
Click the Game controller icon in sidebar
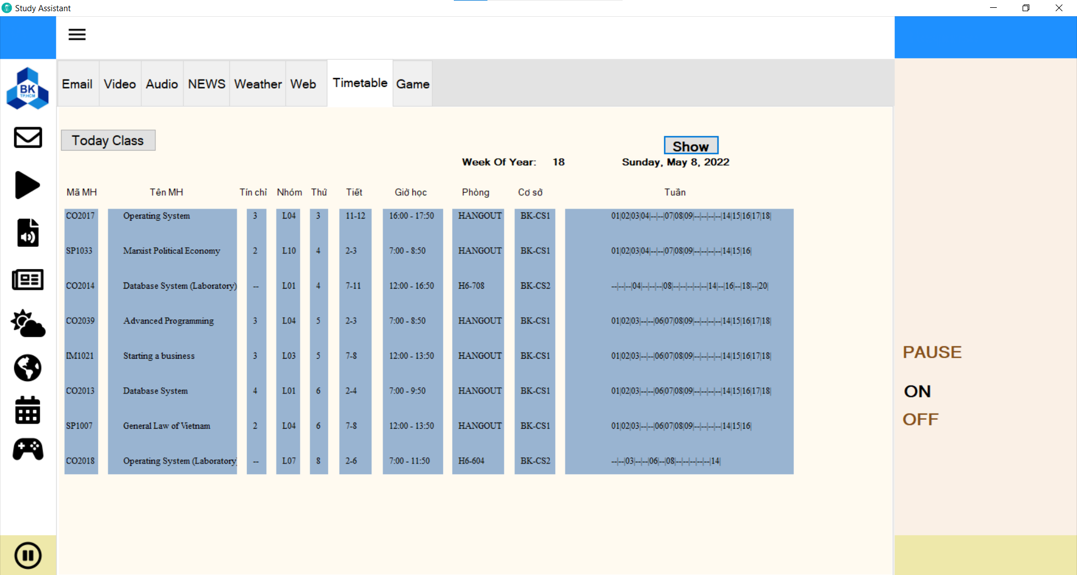27,449
